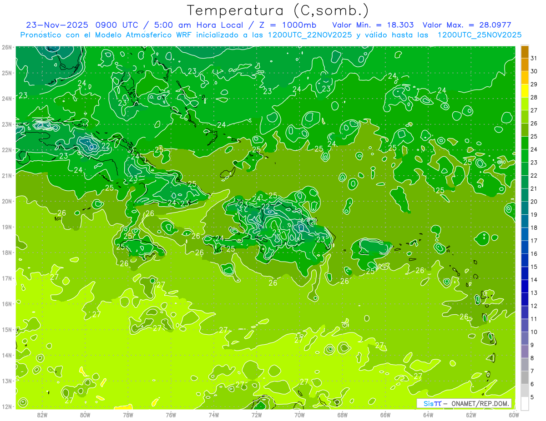Select the teal swatch between 19 and 20
Screen dimensions: 546x421
tap(525, 208)
